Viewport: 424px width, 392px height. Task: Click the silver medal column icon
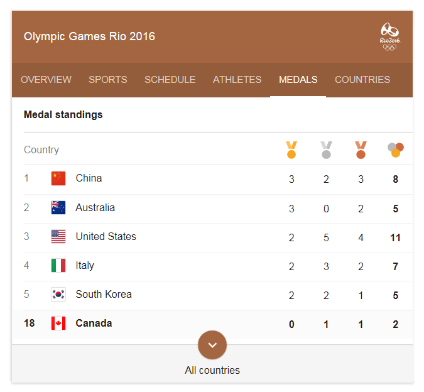pyautogui.click(x=326, y=150)
